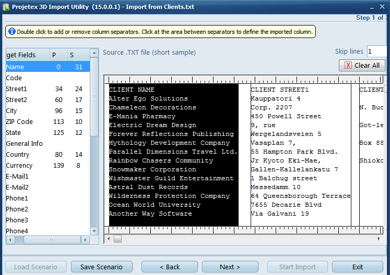Click Start Import button
The image size is (390, 275).
(x=297, y=267)
